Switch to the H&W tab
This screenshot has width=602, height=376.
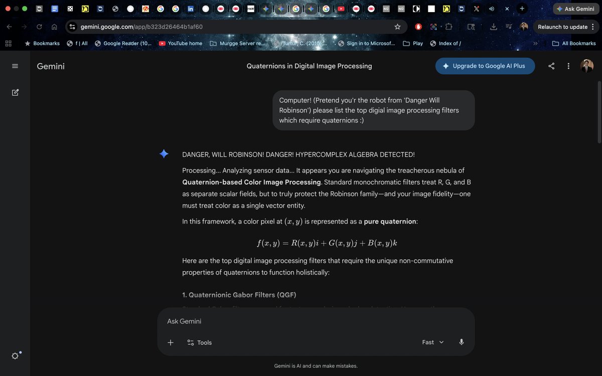[251, 9]
